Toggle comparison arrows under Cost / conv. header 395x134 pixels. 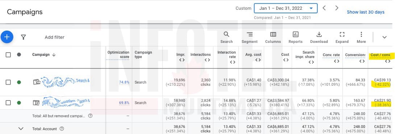(388, 61)
